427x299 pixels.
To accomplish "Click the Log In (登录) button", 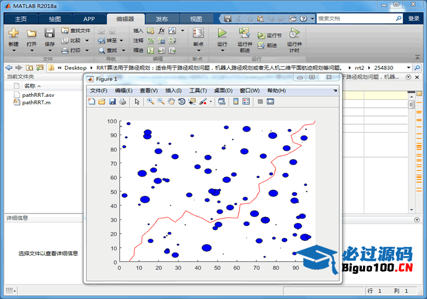I will point(413,19).
